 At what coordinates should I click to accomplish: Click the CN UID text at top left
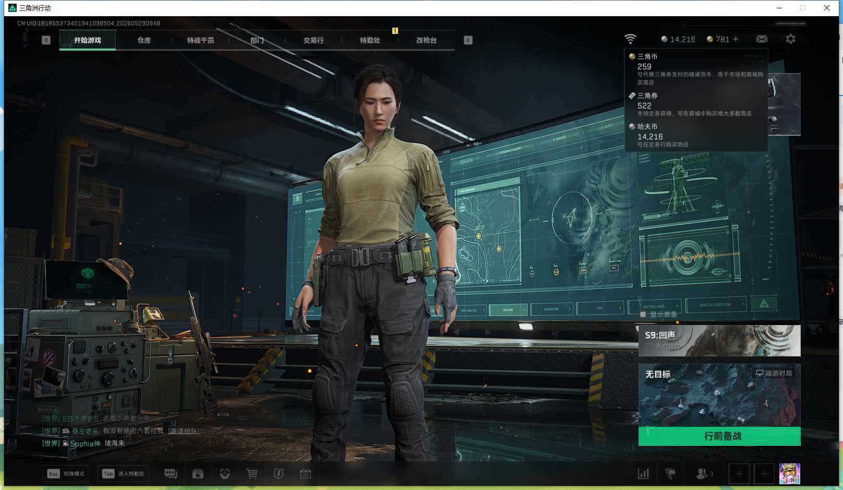89,23
